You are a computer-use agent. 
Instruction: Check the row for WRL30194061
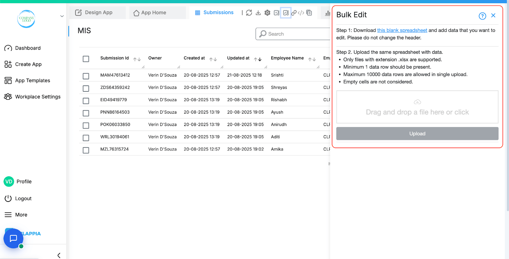point(86,138)
